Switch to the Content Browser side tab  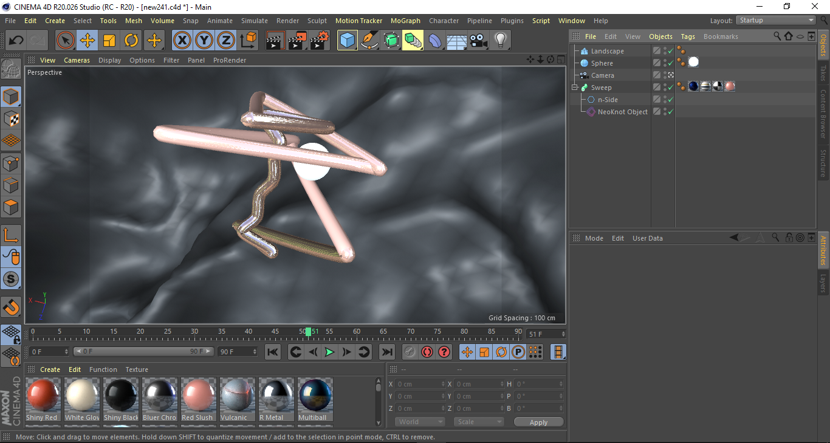823,114
